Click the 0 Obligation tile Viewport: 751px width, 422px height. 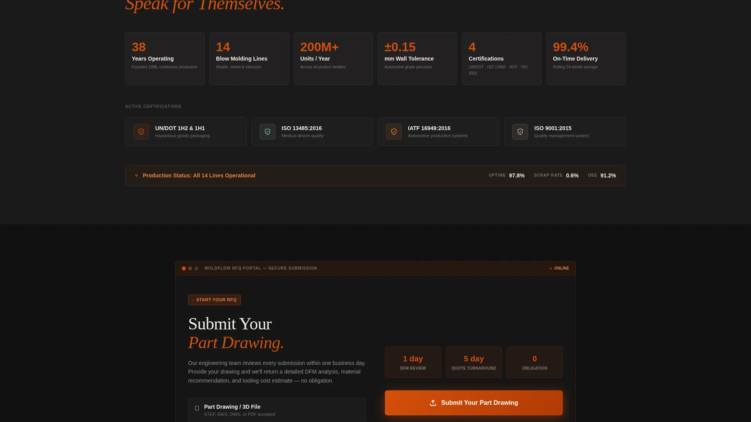tap(535, 362)
